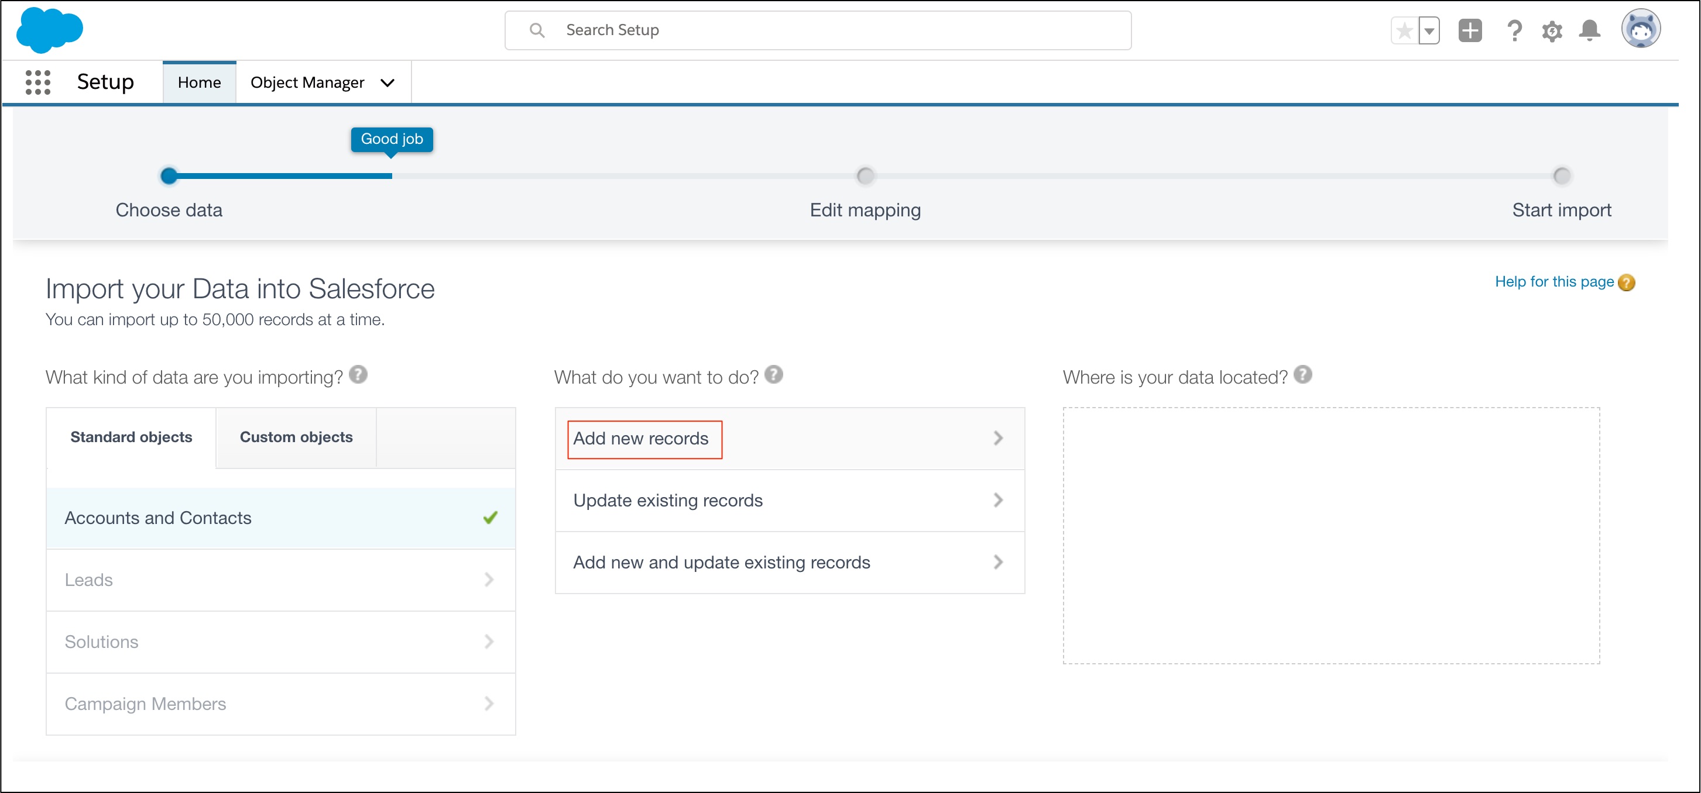Viewport: 1701px width, 793px height.
Task: Go to the Home tab
Action: (199, 82)
